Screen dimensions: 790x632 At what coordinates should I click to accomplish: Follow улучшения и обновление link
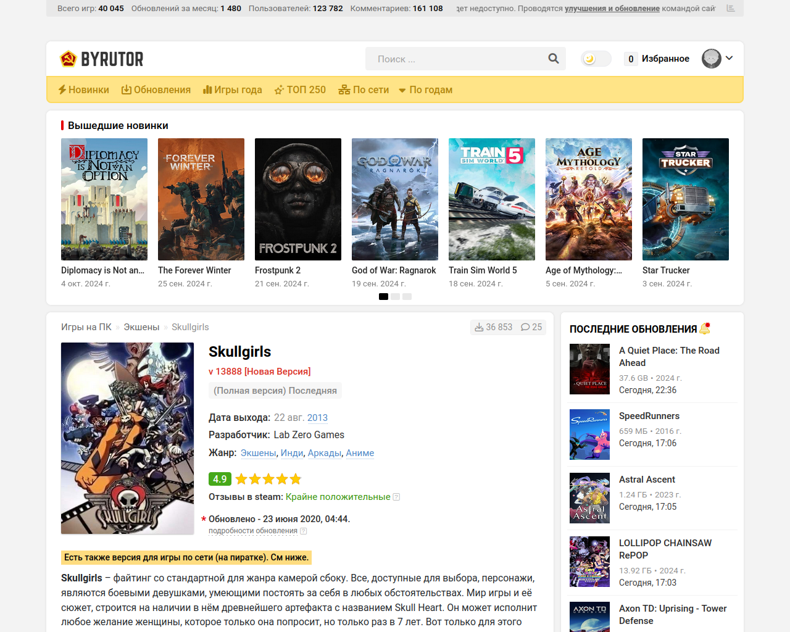point(612,9)
